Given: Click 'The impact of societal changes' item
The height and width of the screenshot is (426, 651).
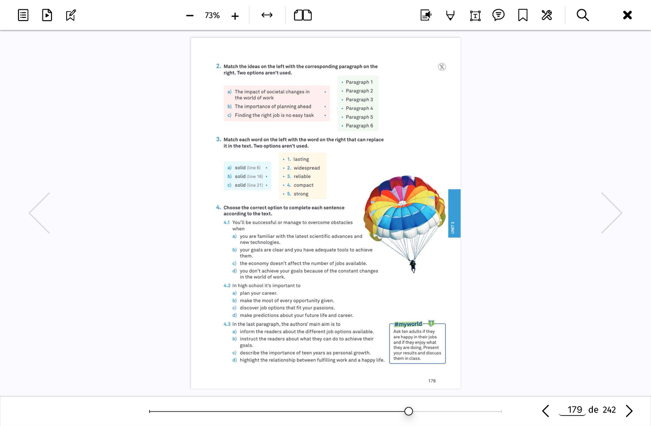Looking at the screenshot, I should point(272,95).
